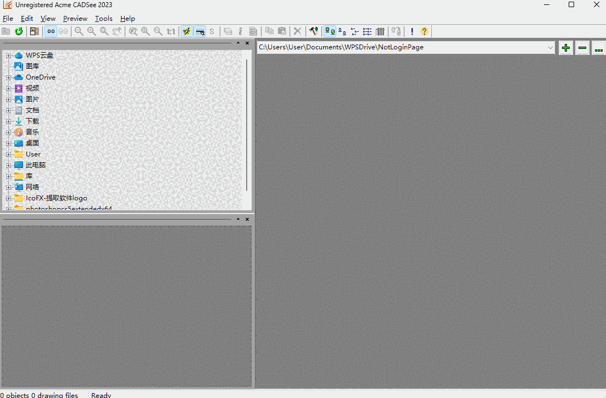Toggle the large icons view button
Screen dimensions: 606x398
pyautogui.click(x=330, y=31)
